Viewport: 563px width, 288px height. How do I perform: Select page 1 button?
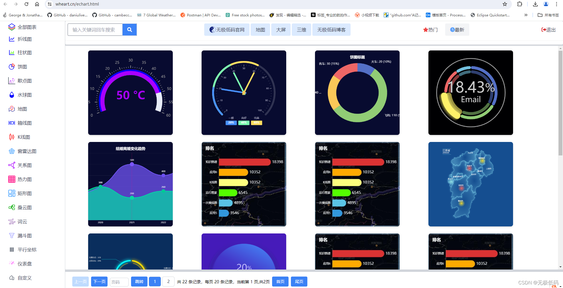pyautogui.click(x=155, y=282)
